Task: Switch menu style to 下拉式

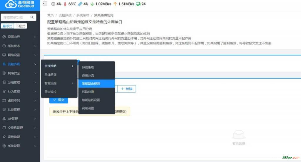Action: (20, 26)
